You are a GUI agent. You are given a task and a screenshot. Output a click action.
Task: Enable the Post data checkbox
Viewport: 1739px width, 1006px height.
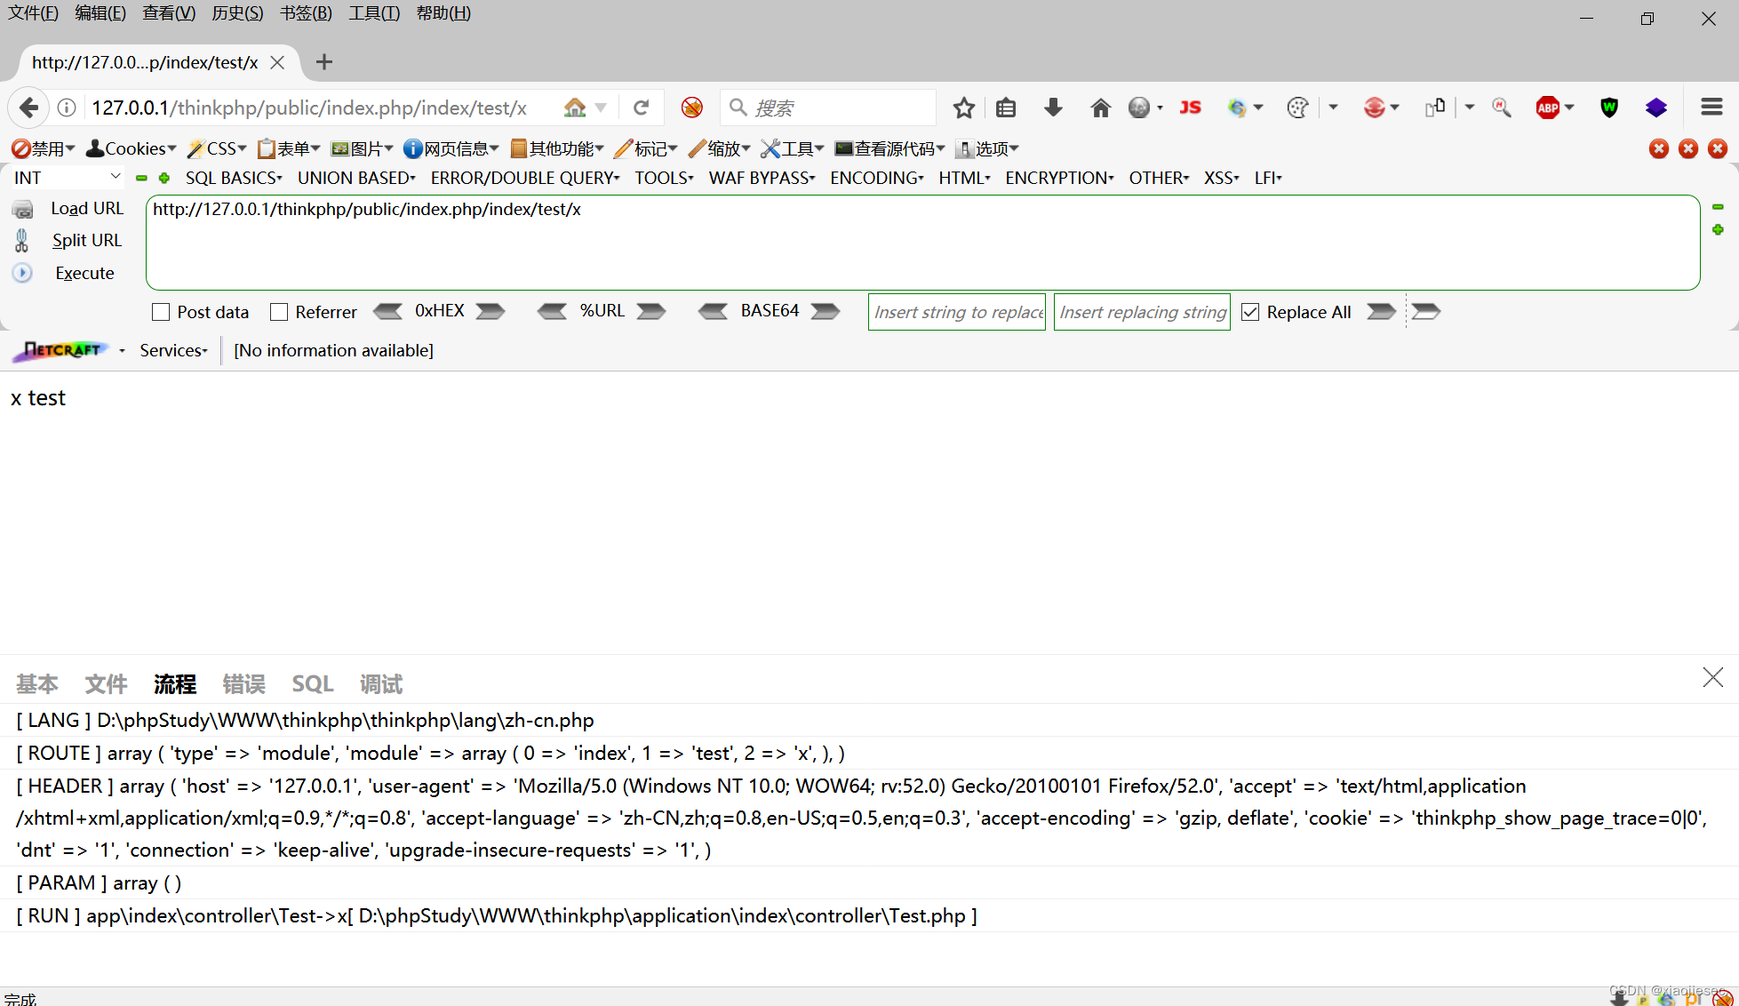161,312
